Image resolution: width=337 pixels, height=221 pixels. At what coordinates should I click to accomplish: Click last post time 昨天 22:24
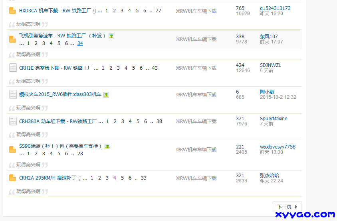coord(271,181)
